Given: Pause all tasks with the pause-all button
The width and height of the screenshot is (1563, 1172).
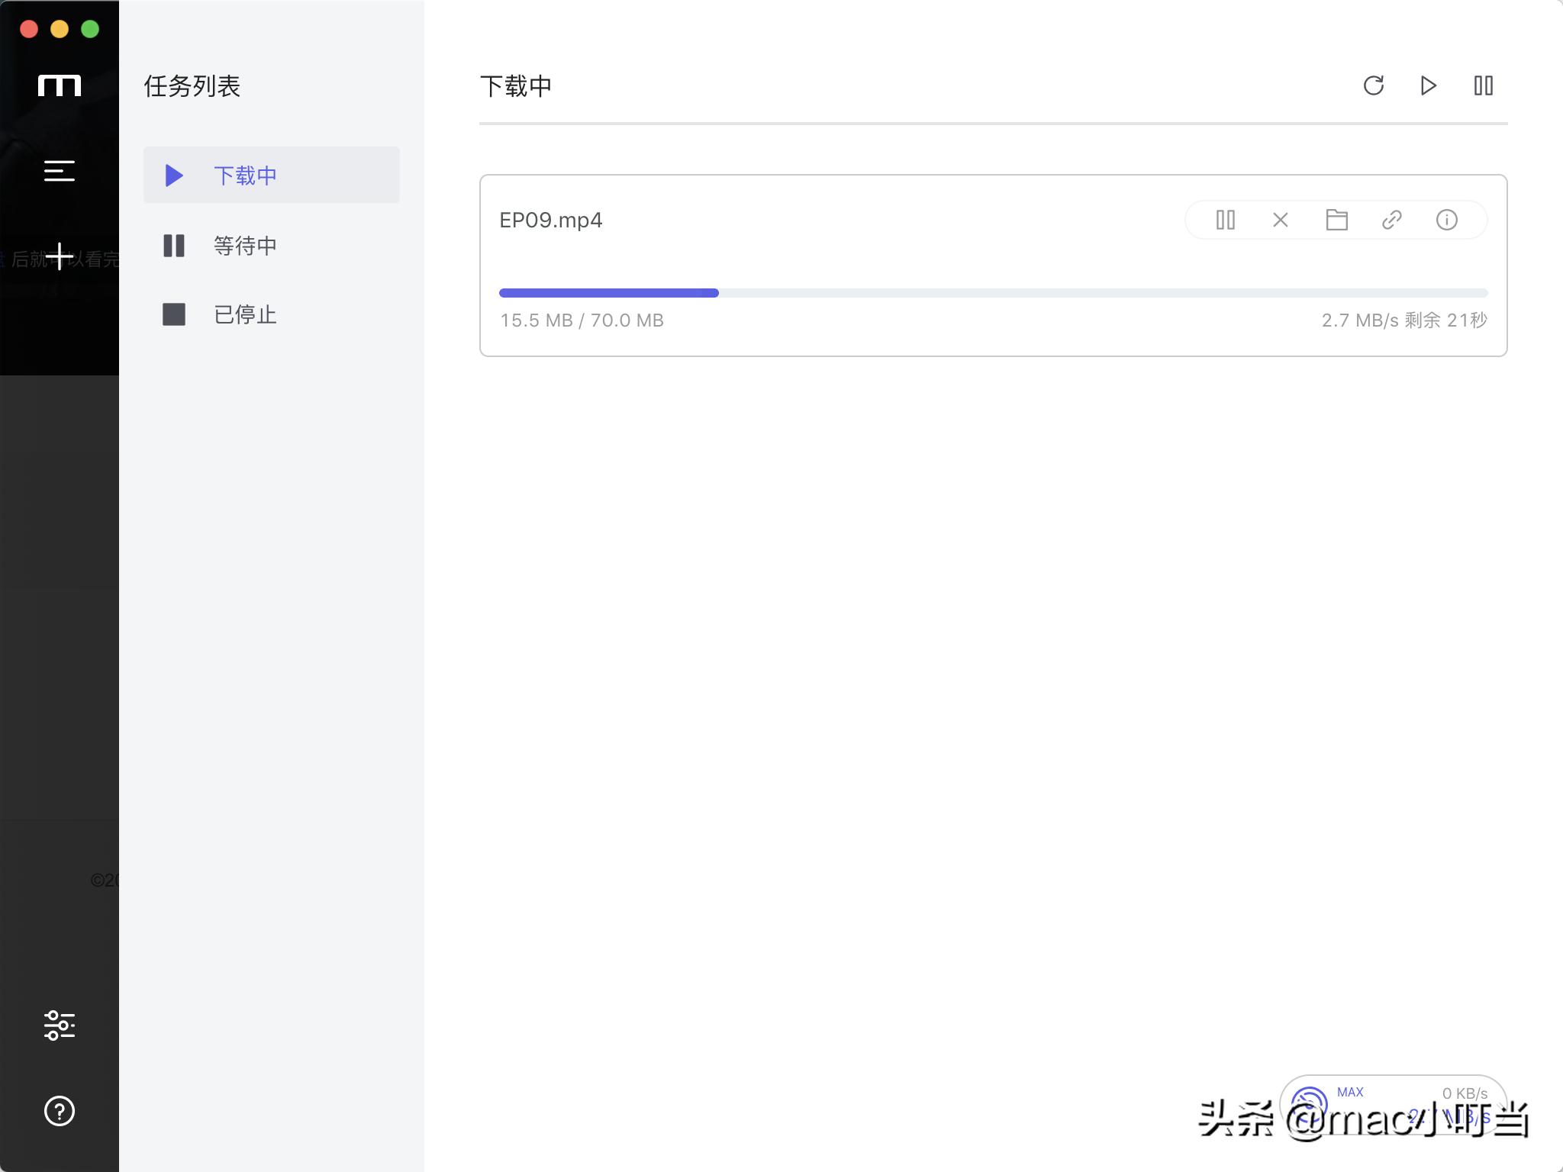Looking at the screenshot, I should [1483, 85].
